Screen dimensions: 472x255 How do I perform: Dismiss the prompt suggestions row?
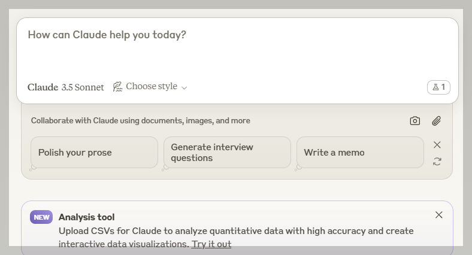click(x=437, y=145)
